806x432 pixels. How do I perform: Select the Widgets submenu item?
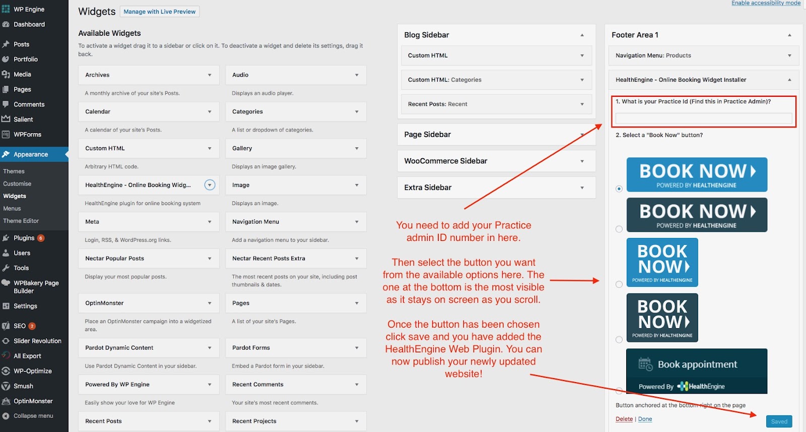(15, 196)
